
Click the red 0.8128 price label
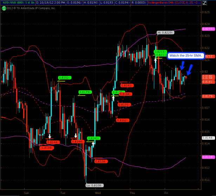click(101, 161)
